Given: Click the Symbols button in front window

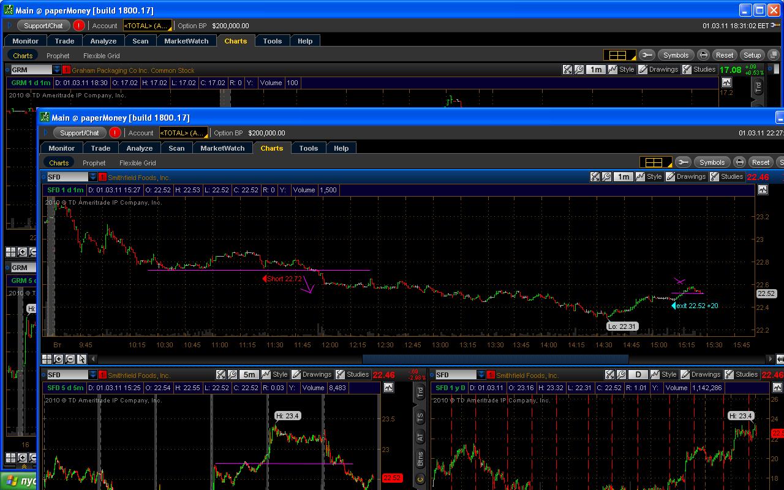Looking at the screenshot, I should pos(712,162).
